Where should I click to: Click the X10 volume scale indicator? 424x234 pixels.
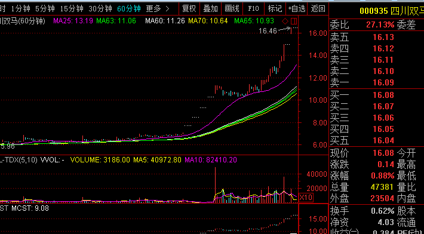(306, 198)
